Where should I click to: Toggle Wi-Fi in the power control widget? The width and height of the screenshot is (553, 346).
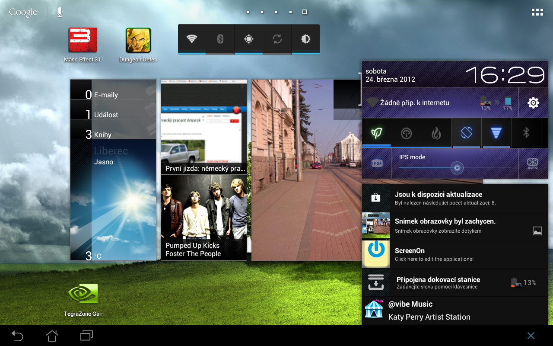coord(191,39)
